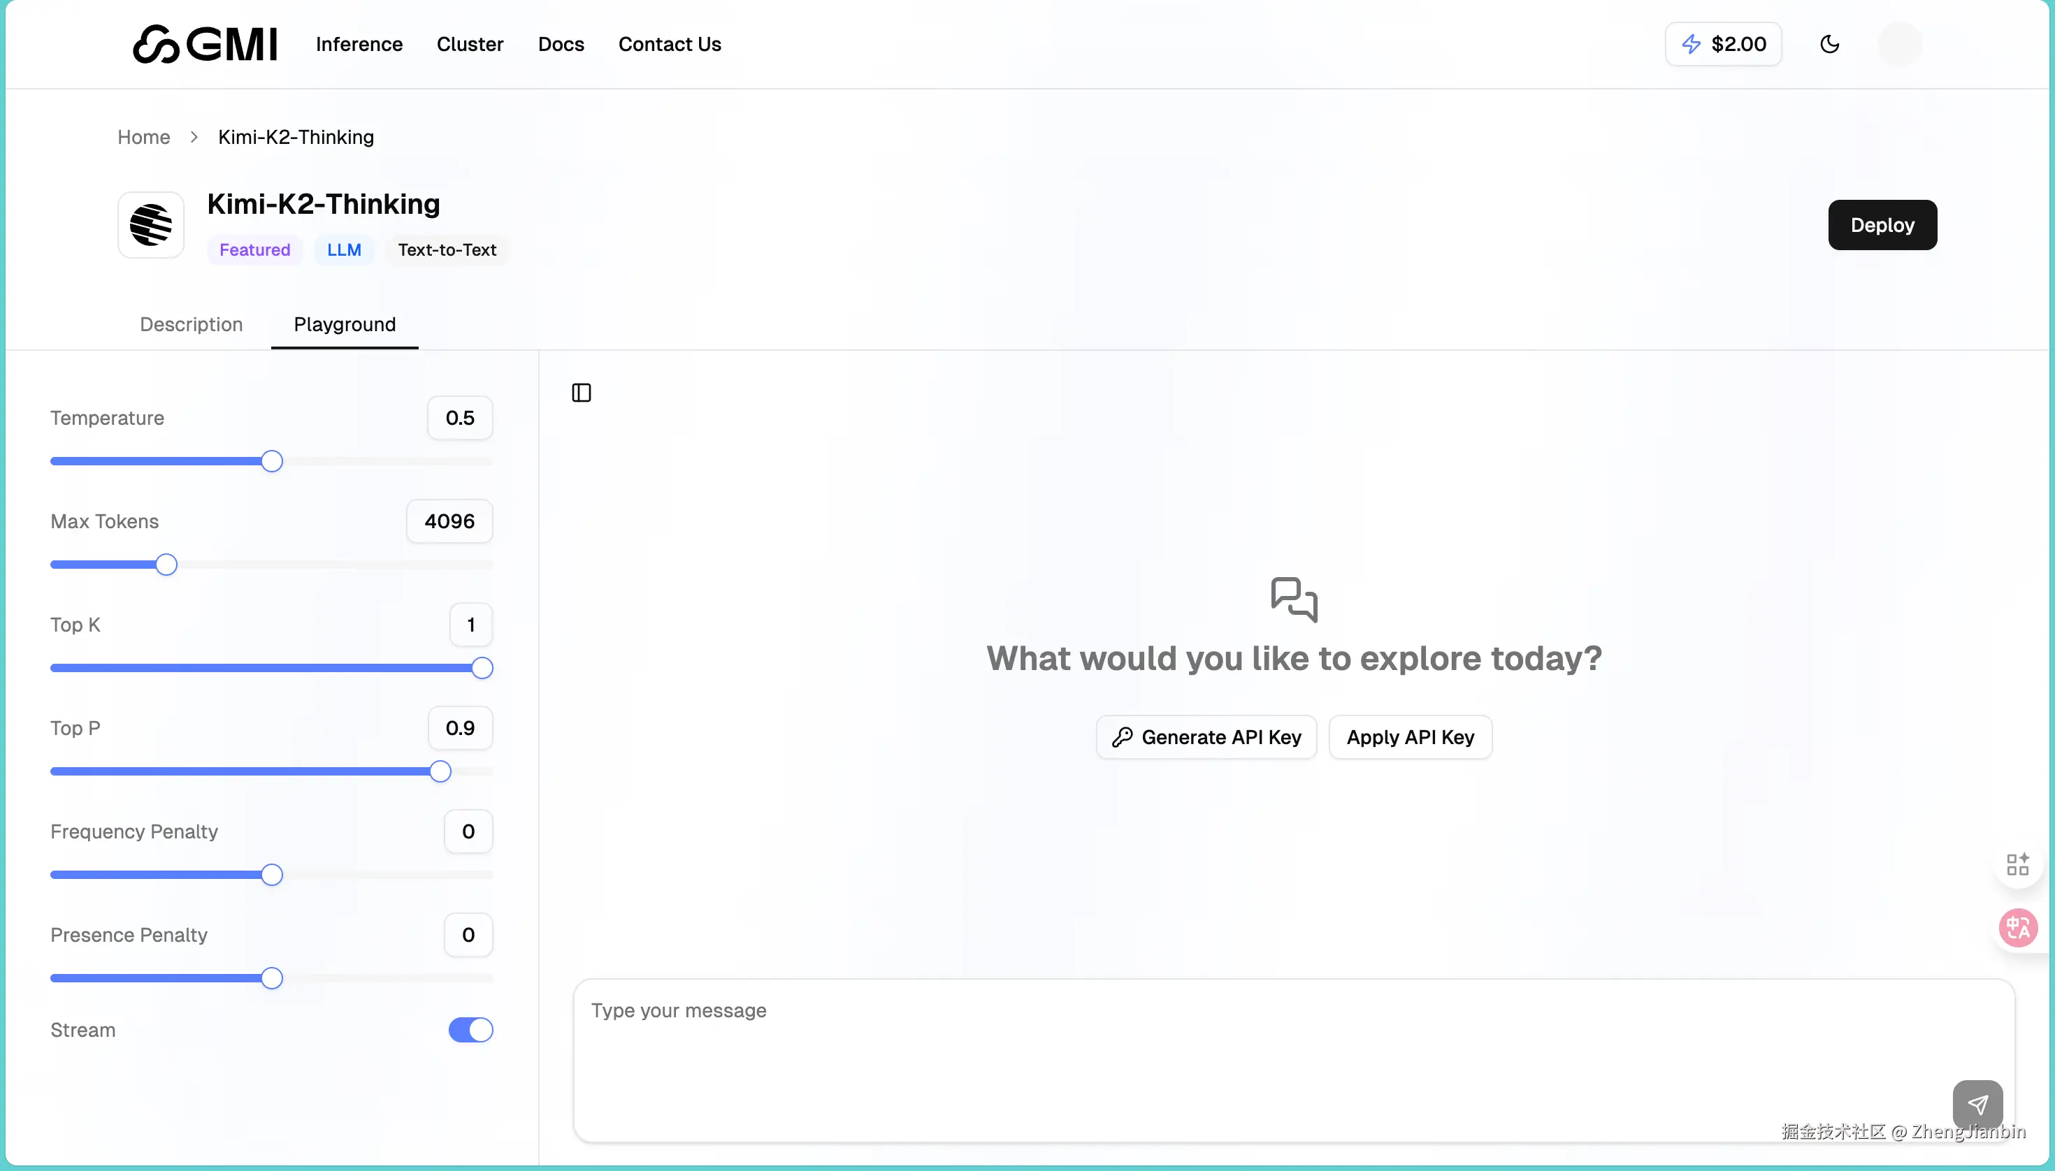Click the Deploy button

[1882, 225]
